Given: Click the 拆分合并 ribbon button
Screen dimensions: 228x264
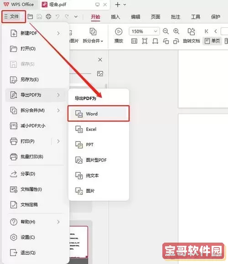Looking at the screenshot, I should [x=93, y=36].
